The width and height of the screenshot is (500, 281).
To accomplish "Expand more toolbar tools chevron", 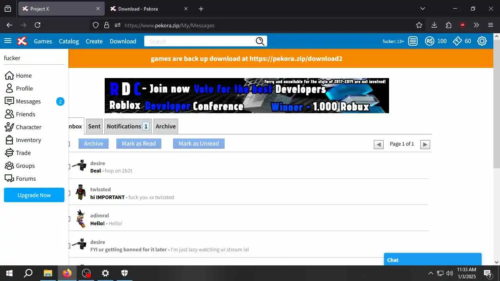I will pos(477,25).
